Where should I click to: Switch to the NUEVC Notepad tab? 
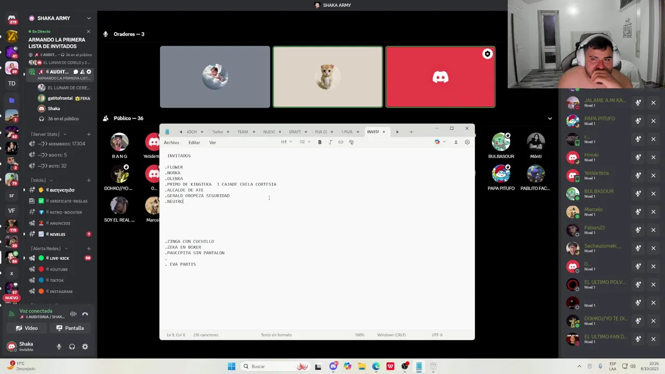[x=269, y=132]
